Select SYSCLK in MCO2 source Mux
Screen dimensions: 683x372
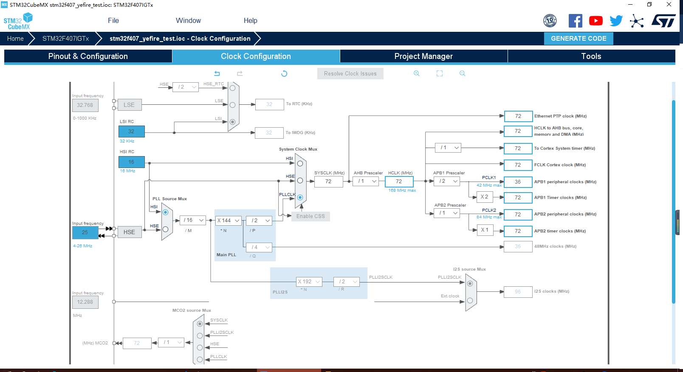(200, 324)
